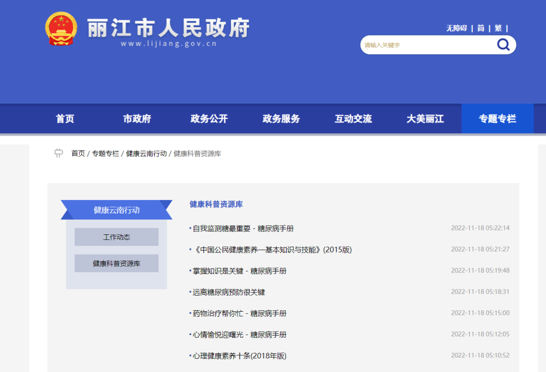
Task: Click the search magnifier icon
Action: point(503,45)
